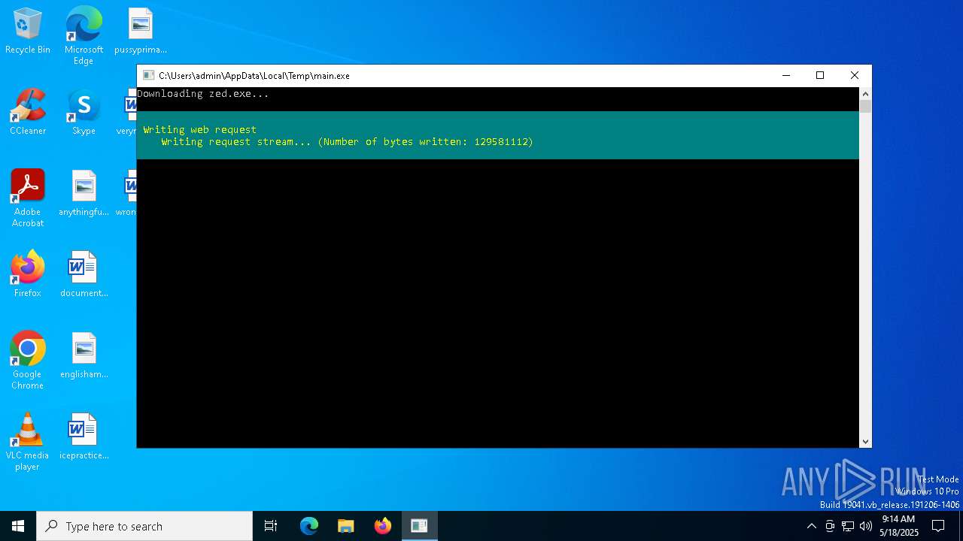
Task: Click the "Downloading zed.exe..." console line
Action: [203, 94]
